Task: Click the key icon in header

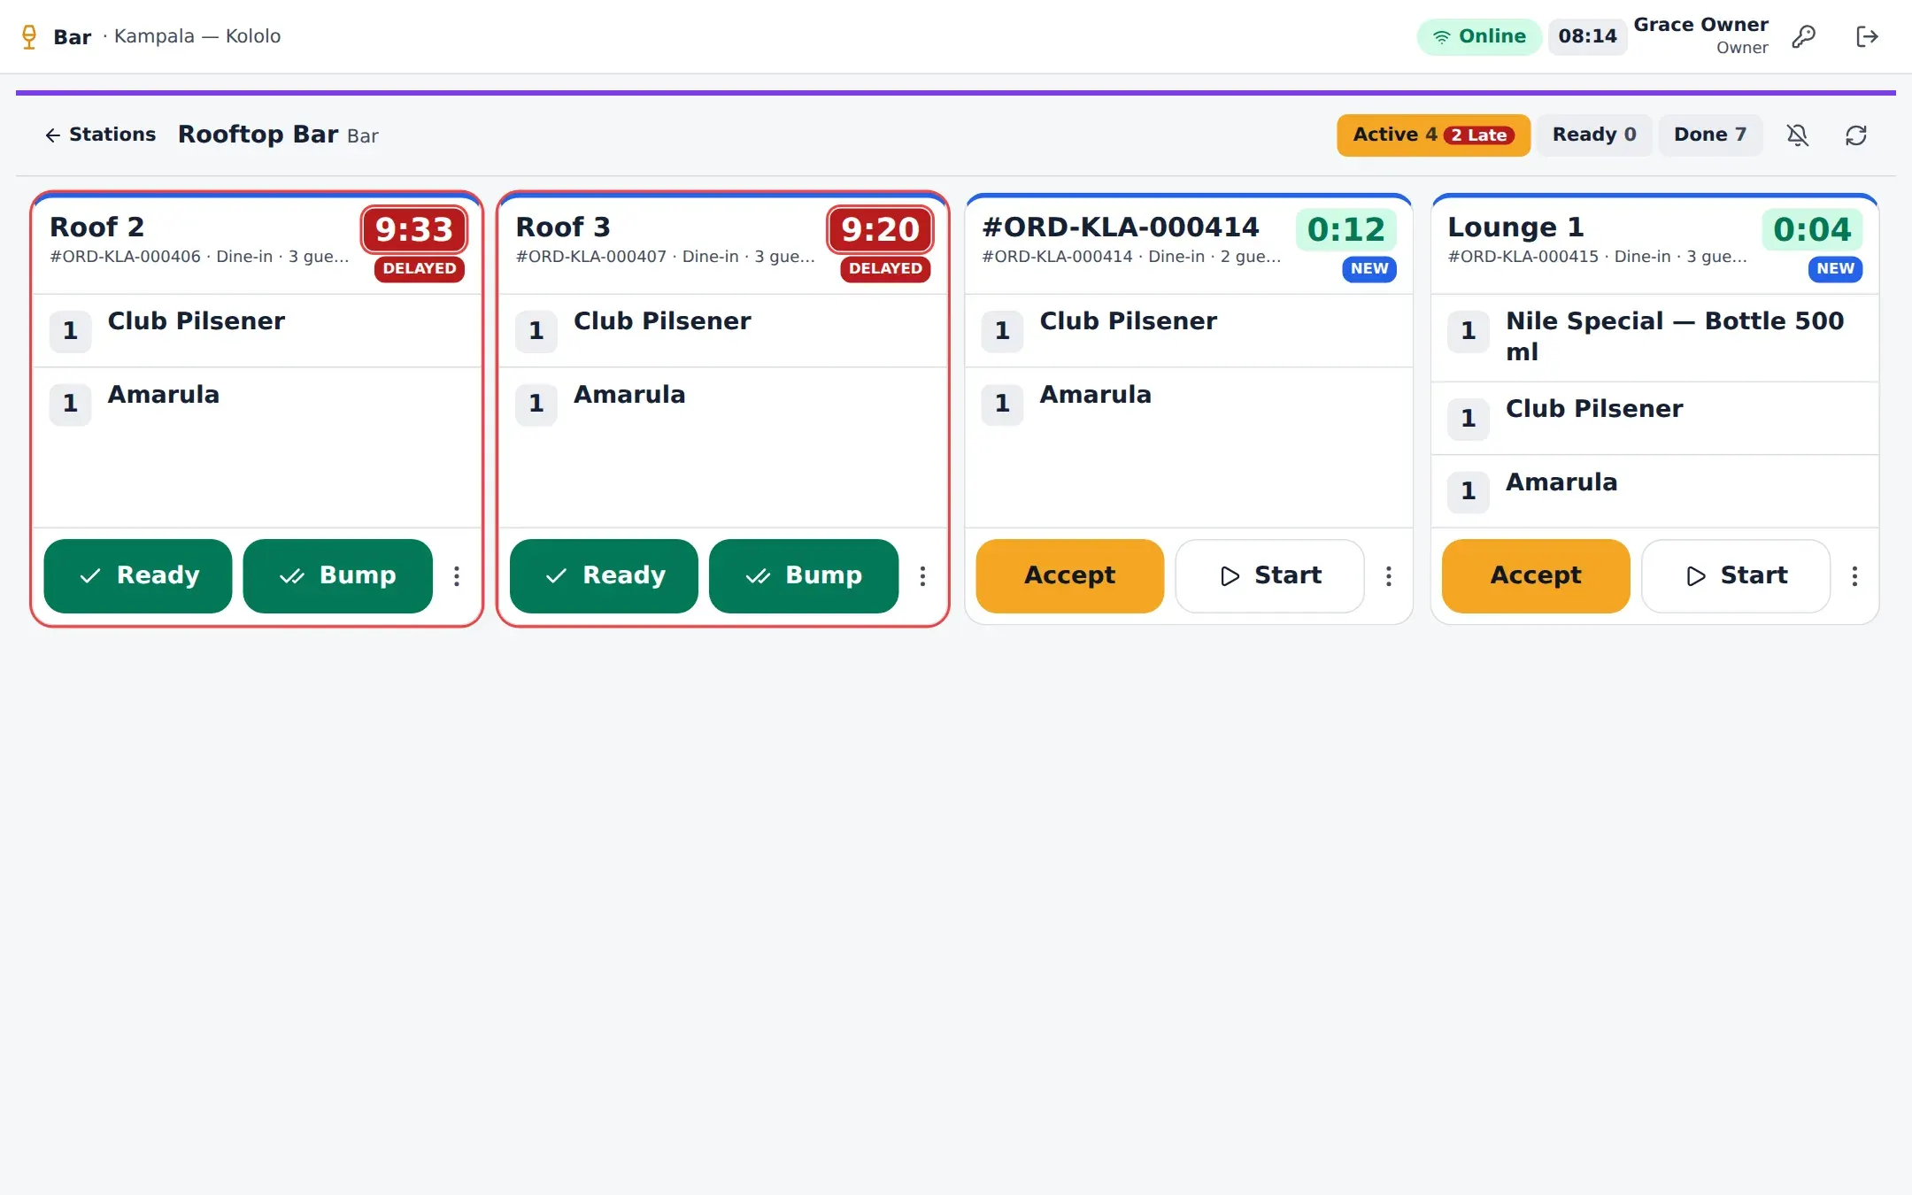Action: (x=1803, y=36)
